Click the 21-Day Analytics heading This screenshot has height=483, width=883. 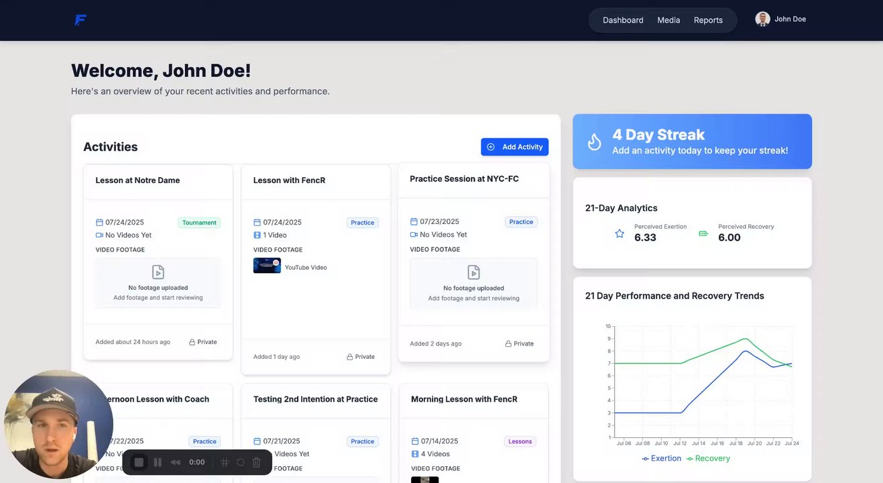[x=622, y=208]
